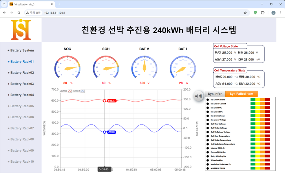This screenshot has width=285, height=180.
Task: Open the browser extensions puzzle icon
Action: pyautogui.click(x=263, y=13)
